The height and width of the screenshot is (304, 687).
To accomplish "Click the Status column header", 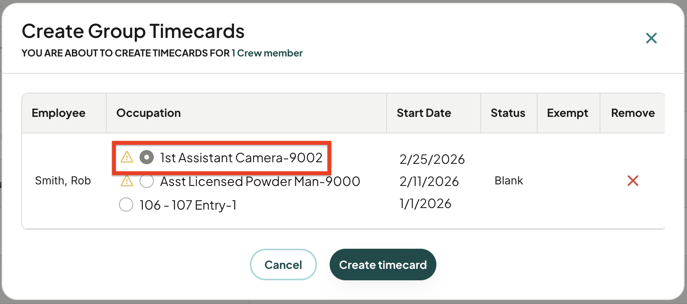I will [508, 113].
